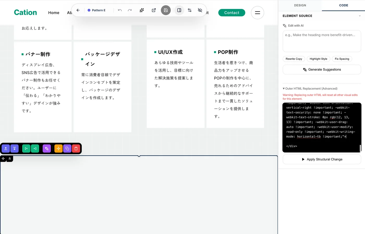Open the Home nav link
The width and height of the screenshot is (365, 234).
click(54, 13)
